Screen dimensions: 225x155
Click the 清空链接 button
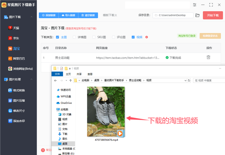[88, 15]
